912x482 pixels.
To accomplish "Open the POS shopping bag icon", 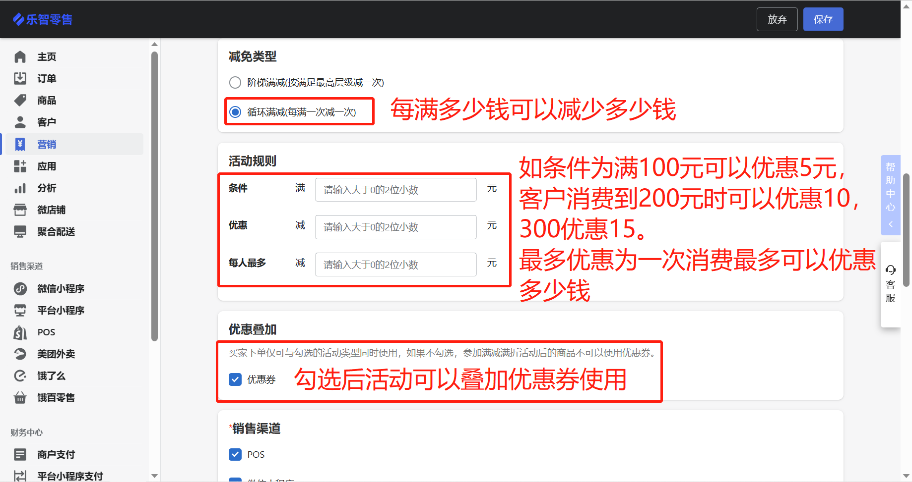I will point(20,332).
